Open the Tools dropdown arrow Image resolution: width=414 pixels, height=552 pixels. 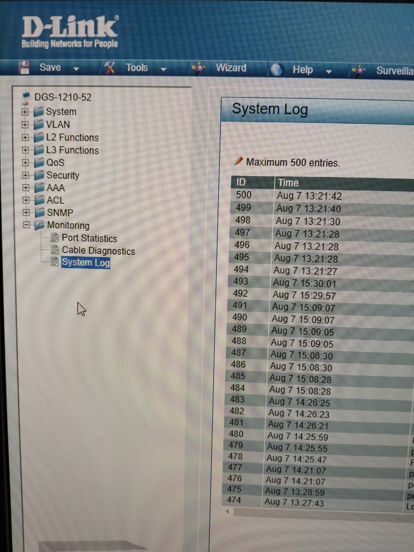pos(163,69)
